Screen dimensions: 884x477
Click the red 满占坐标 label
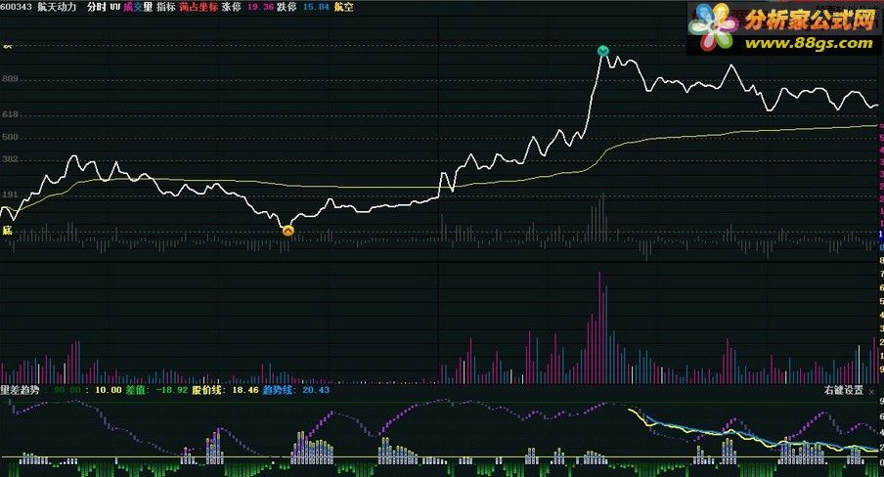[199, 7]
